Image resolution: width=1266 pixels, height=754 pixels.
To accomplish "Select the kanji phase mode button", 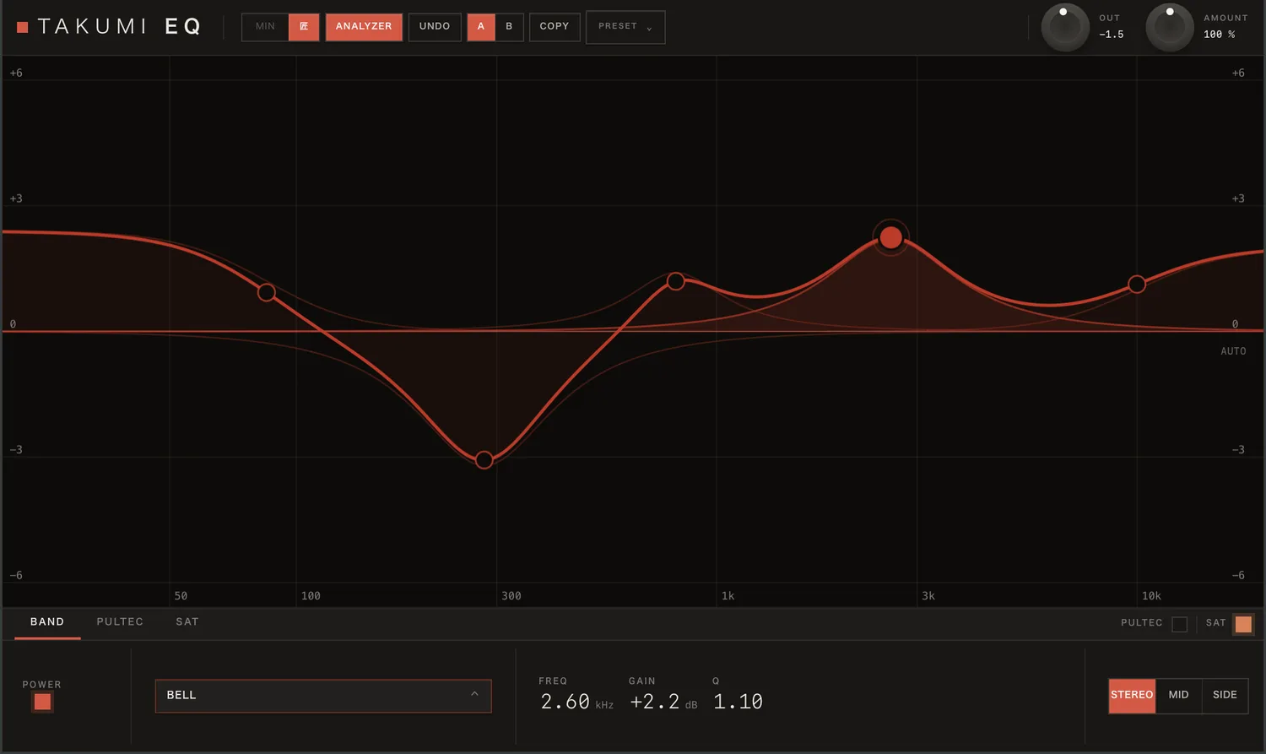I will (x=304, y=26).
